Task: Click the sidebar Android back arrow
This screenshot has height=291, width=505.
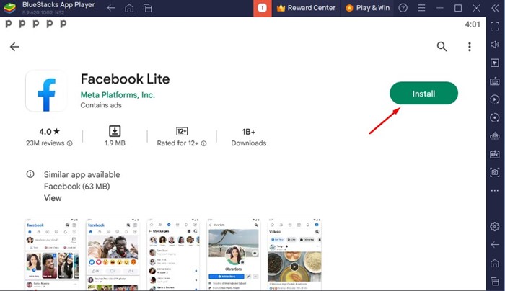Action: pos(495,245)
